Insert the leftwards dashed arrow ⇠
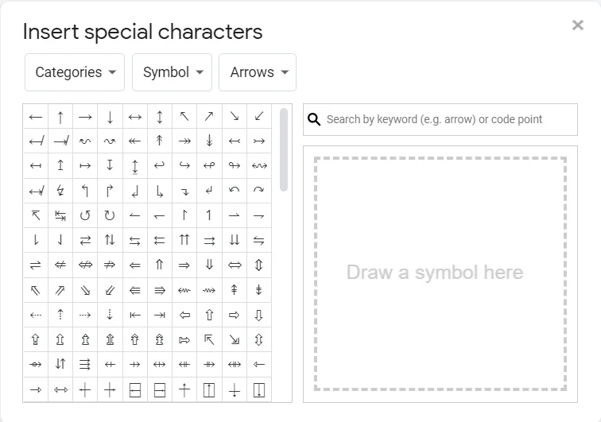 click(36, 315)
